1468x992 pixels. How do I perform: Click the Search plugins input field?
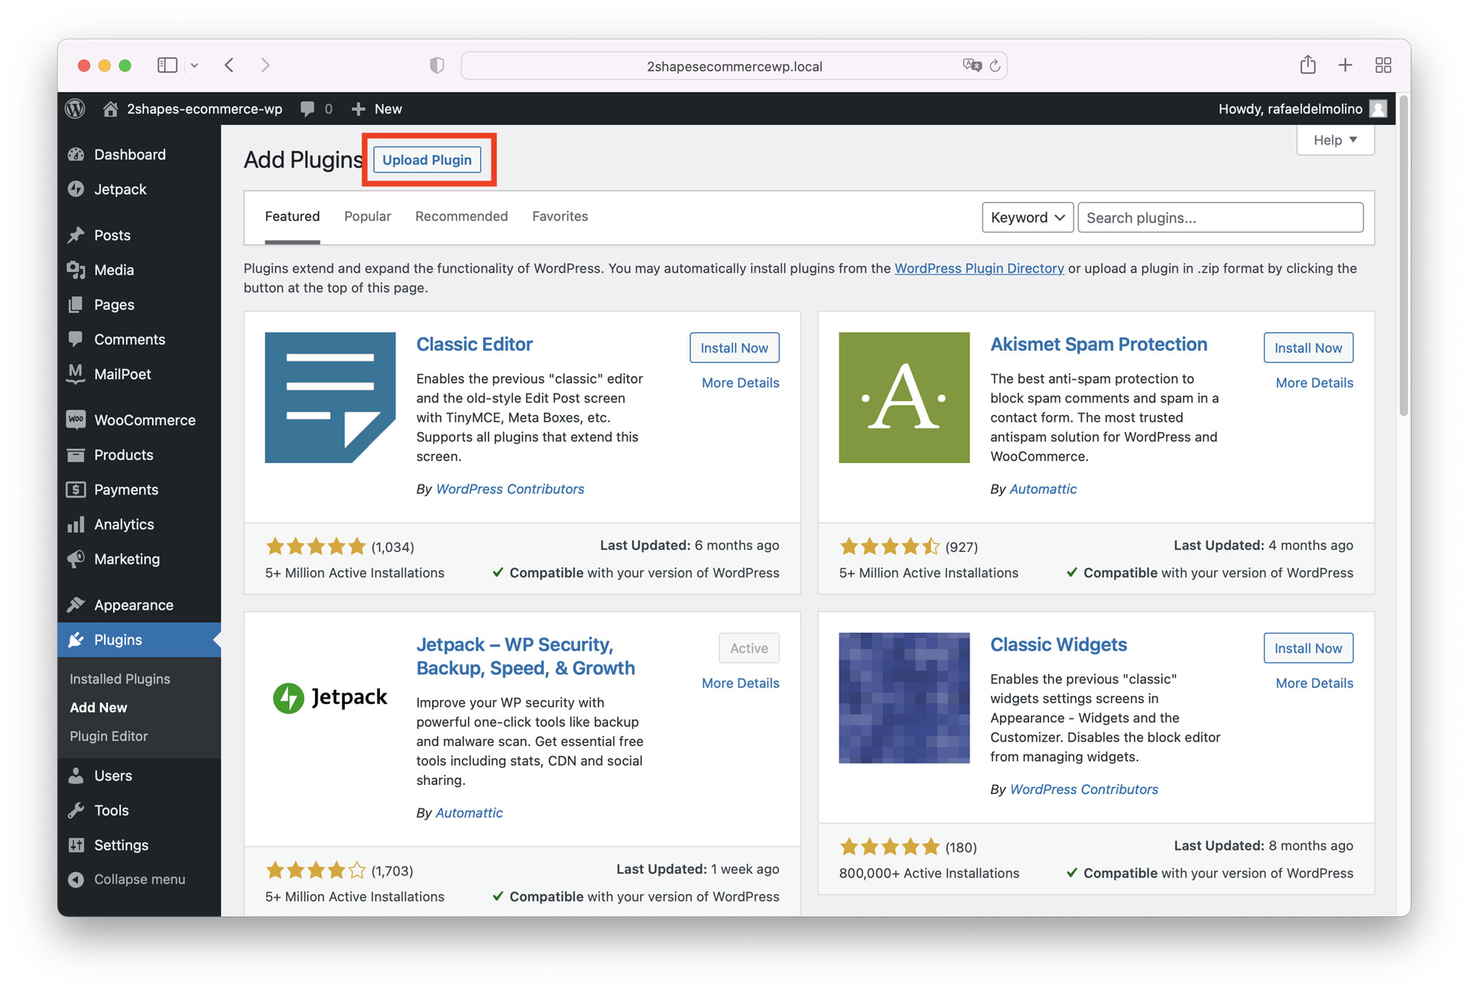point(1220,218)
